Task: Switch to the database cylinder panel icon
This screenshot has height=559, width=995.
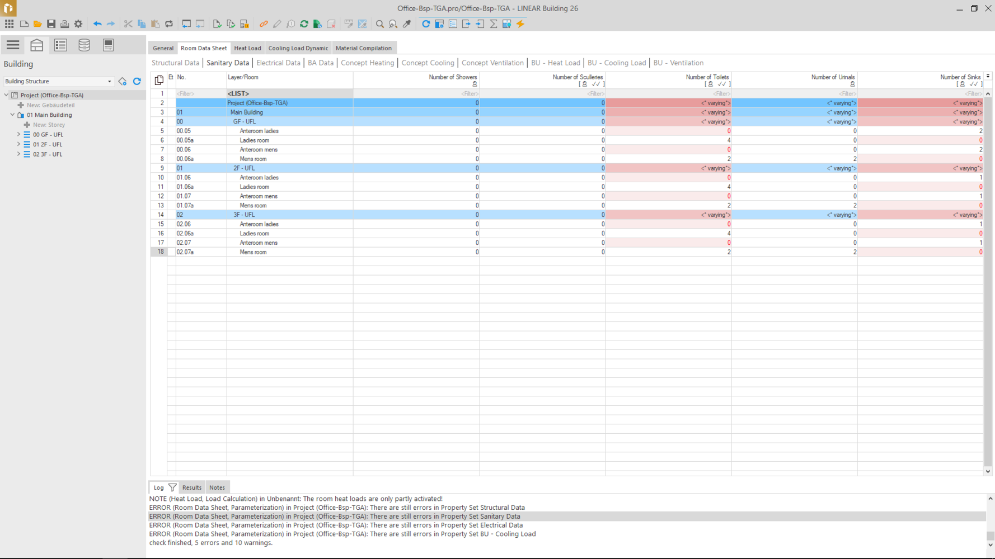Action: 84,45
